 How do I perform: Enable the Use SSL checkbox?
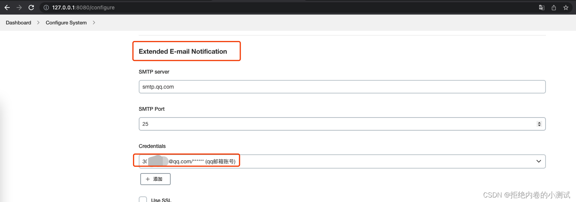tap(143, 200)
